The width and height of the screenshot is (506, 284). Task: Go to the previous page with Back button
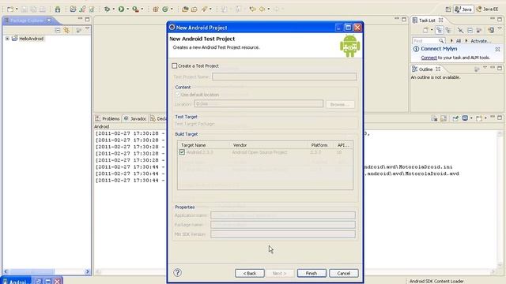pos(250,273)
